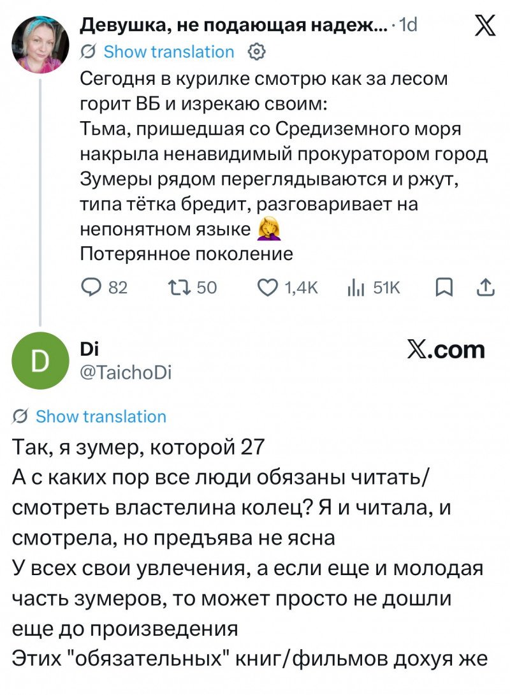Click the 1d timestamp of the tweet
Screen dimensions: 510x695
coord(408,26)
